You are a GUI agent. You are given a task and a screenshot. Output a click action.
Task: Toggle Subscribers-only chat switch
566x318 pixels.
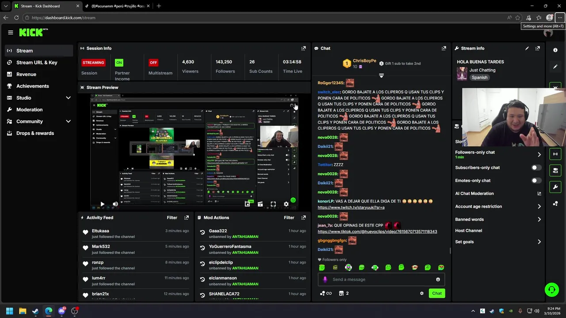coord(536,168)
